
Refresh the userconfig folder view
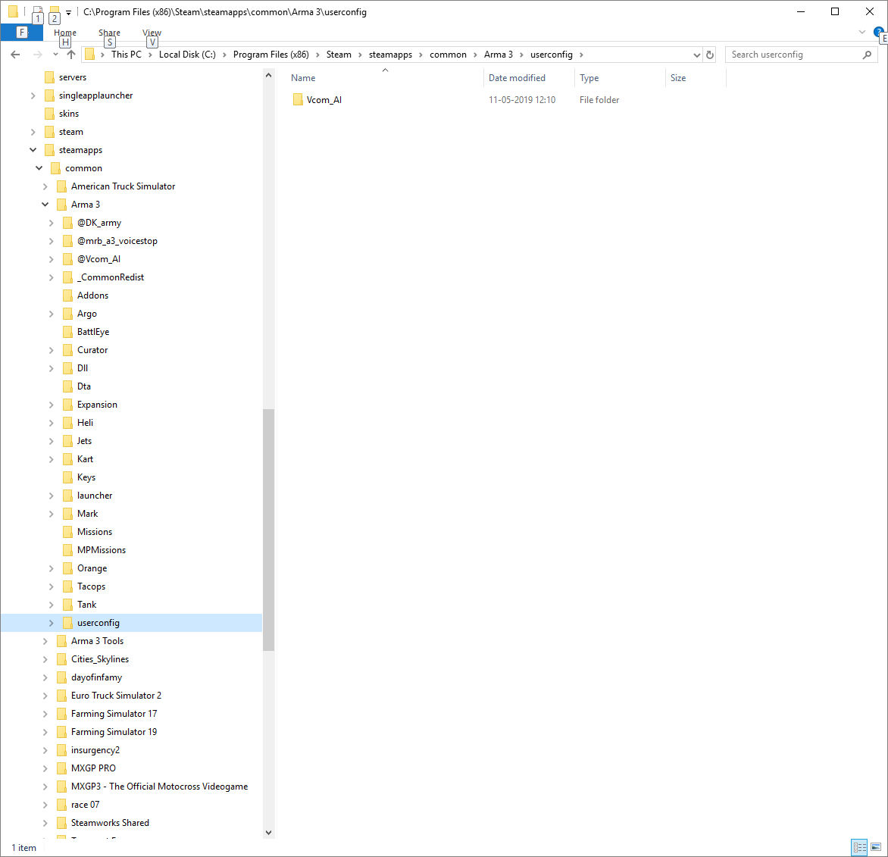click(x=710, y=55)
